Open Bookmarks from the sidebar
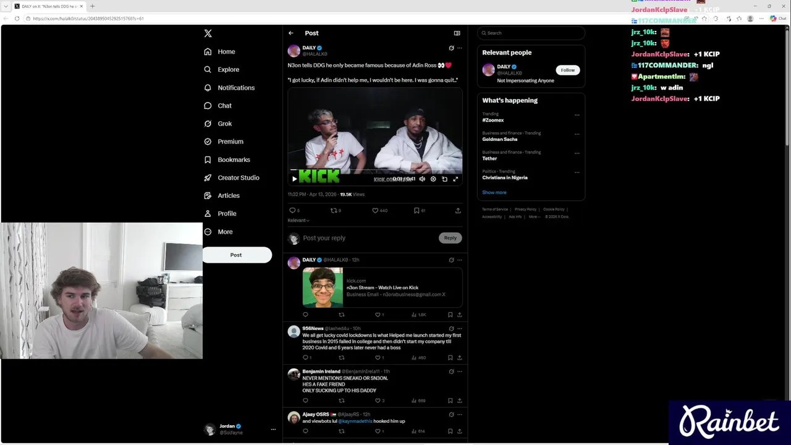 click(227, 159)
